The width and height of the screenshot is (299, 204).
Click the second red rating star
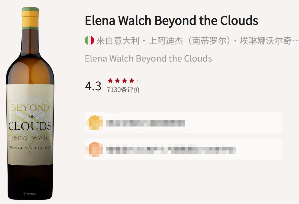(117, 81)
